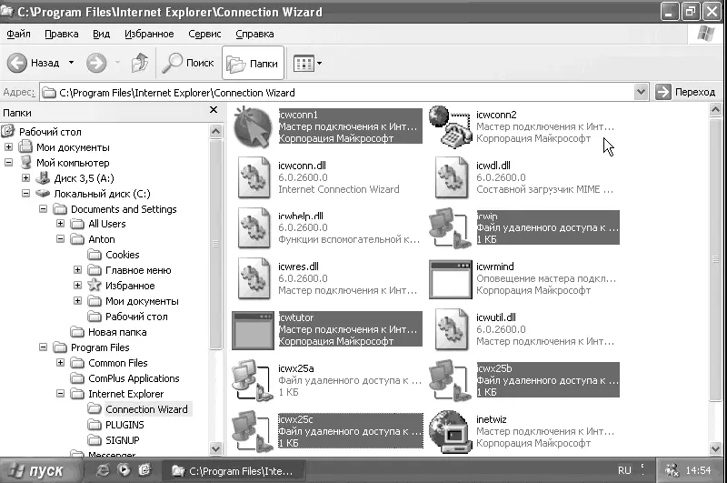Launch Internet Explorer from quick launch

point(103,470)
